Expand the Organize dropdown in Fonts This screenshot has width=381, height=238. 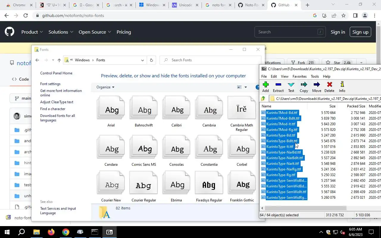105,87
